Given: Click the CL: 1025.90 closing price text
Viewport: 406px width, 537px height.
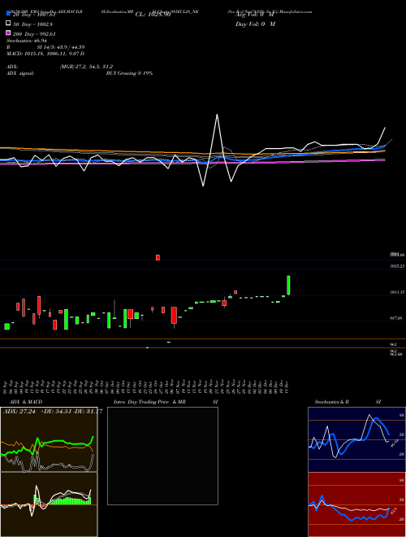Looking at the screenshot, I should pos(153,15).
